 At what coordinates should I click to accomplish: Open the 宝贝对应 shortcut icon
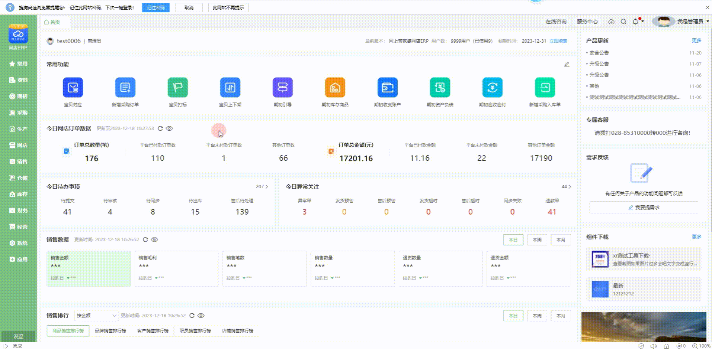73,88
